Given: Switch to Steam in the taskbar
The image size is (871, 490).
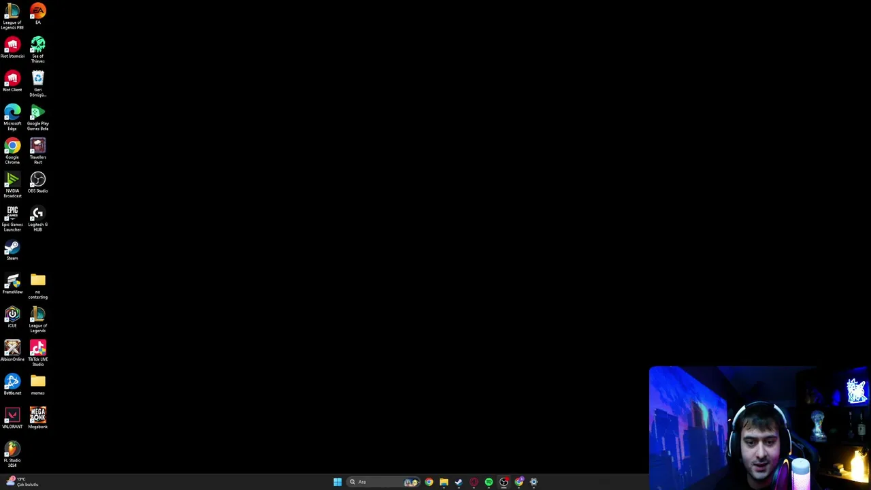Looking at the screenshot, I should [x=459, y=482].
